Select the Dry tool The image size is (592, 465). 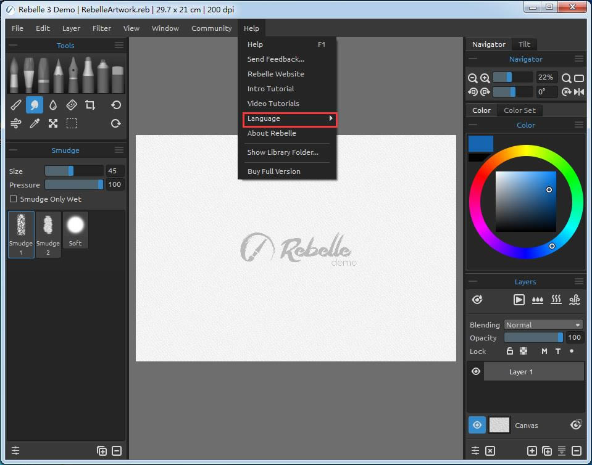tap(72, 105)
